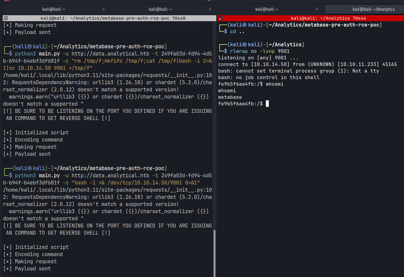Click the grouping icon in the left pane titlebar
Screen dimensions: 404x277
pyautogui.click(x=5, y=18)
